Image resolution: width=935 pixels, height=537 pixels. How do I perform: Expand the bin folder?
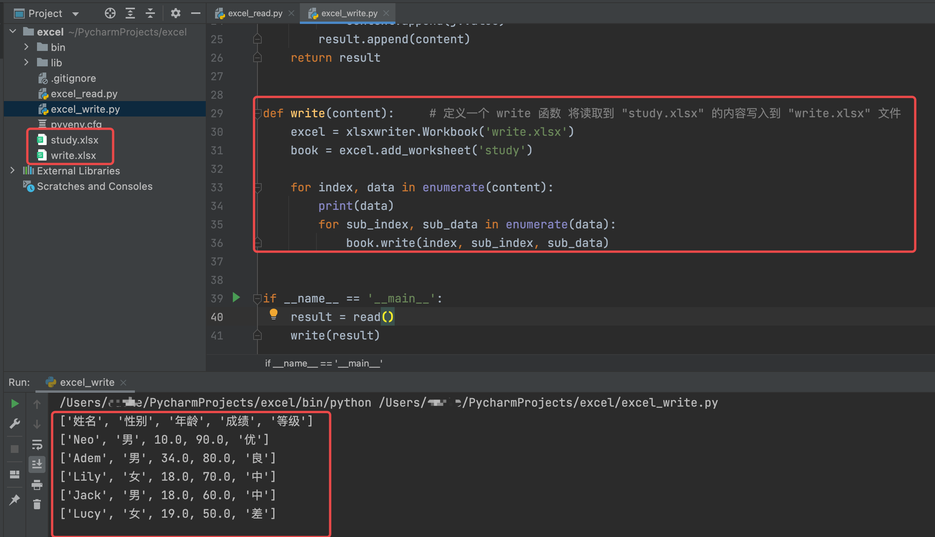26,47
